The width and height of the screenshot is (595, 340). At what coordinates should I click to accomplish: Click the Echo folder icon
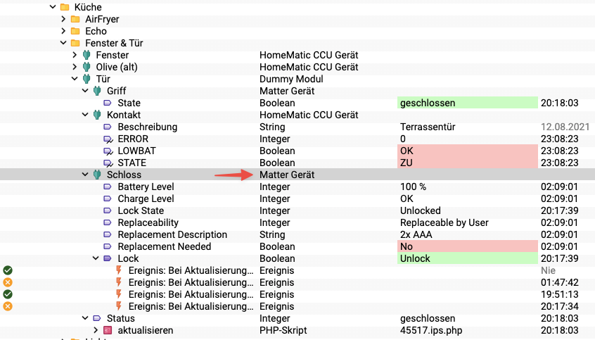[x=75, y=31]
